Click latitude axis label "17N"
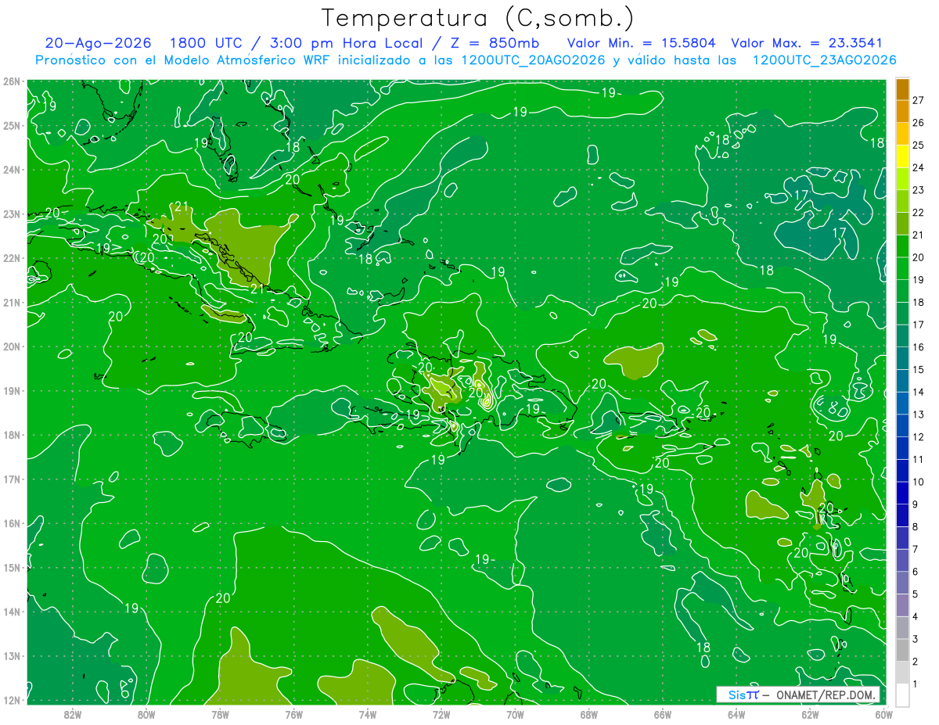Viewport: 939px width, 725px height. [x=12, y=479]
